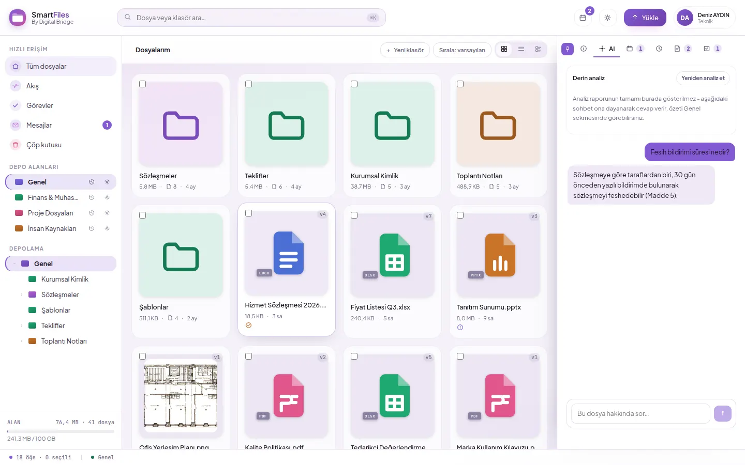Click the storage usage bar under Alan
Image resolution: width=745 pixels, height=465 pixels.
point(61,431)
